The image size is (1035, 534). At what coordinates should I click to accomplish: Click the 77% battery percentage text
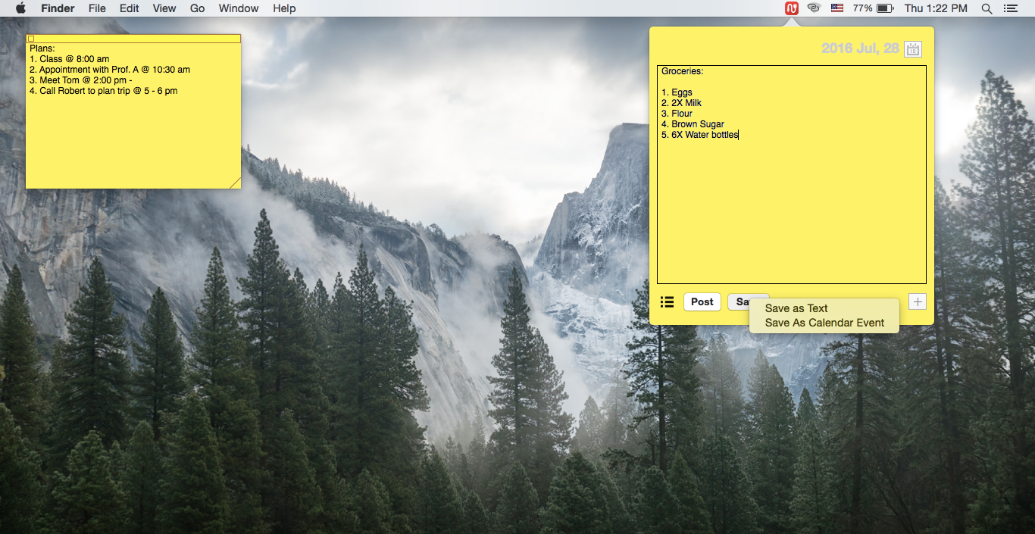862,8
